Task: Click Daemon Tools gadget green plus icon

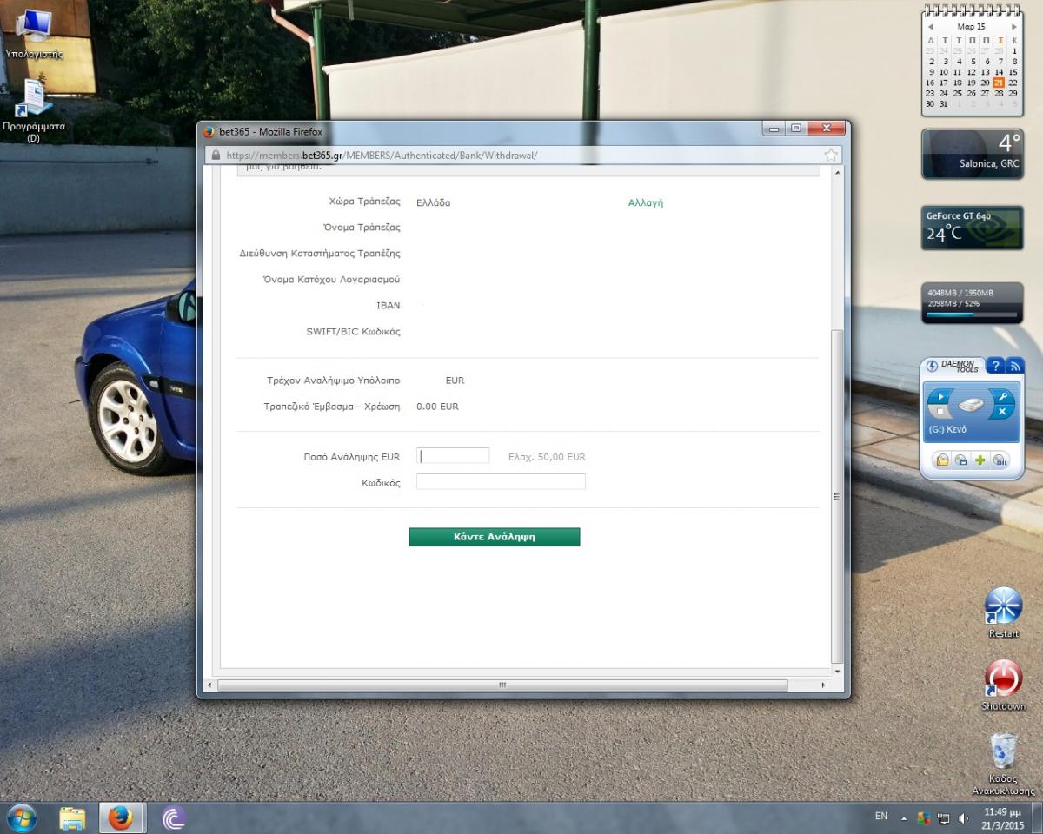Action: point(980,460)
